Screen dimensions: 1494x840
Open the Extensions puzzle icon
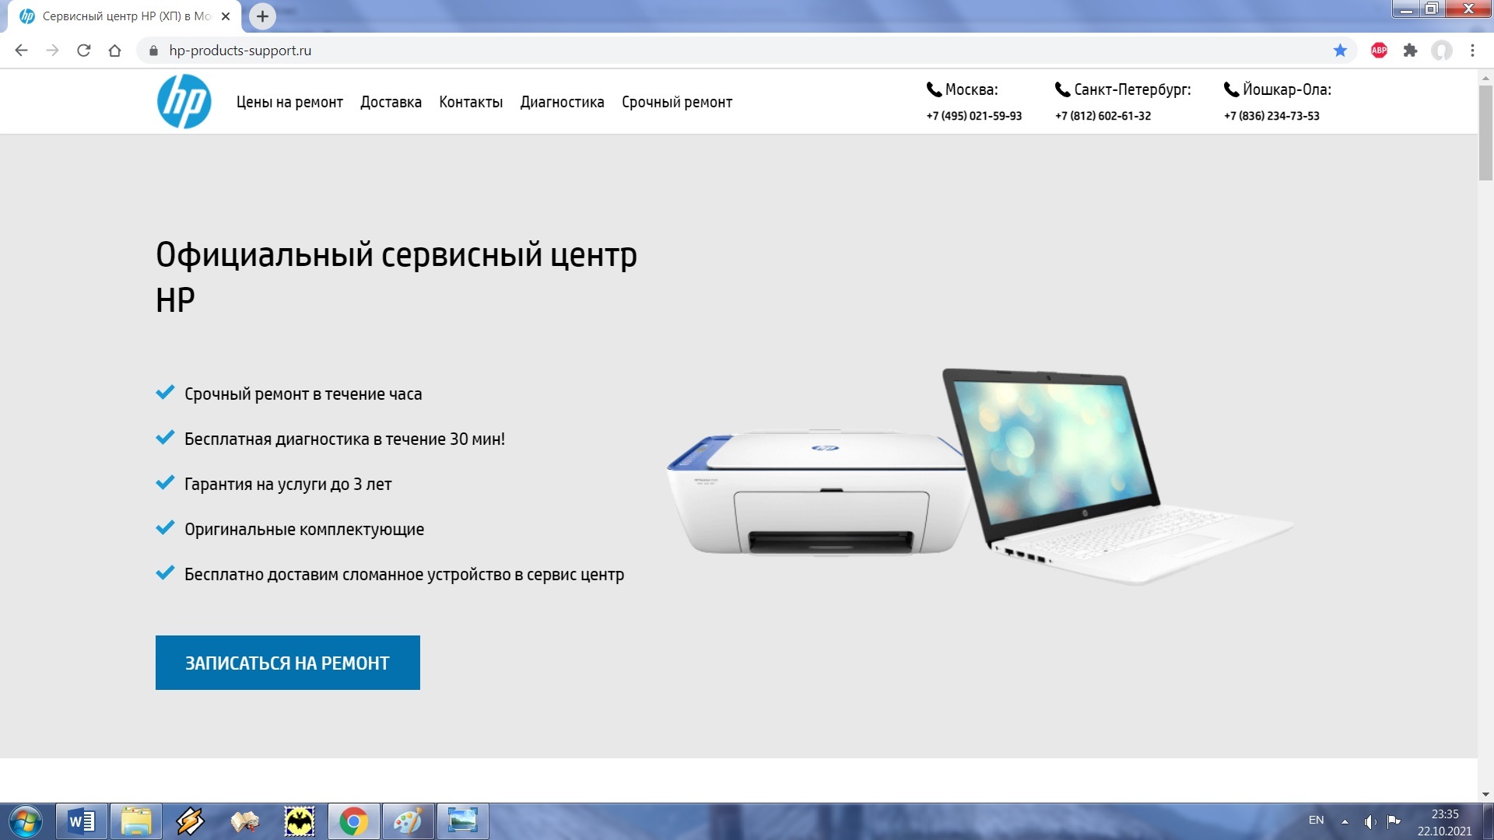(1410, 51)
